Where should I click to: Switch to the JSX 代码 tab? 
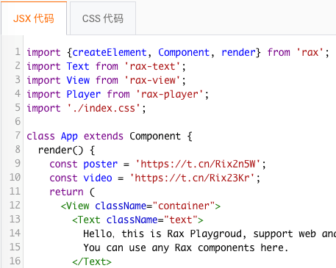click(34, 18)
